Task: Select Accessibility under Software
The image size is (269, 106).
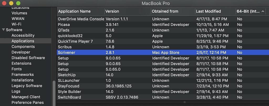Action: (x=23, y=35)
